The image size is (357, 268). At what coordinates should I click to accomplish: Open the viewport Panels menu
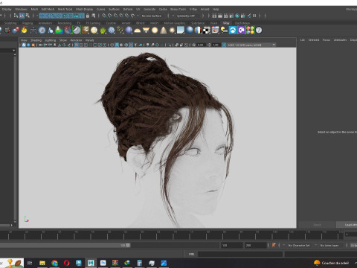click(x=89, y=40)
